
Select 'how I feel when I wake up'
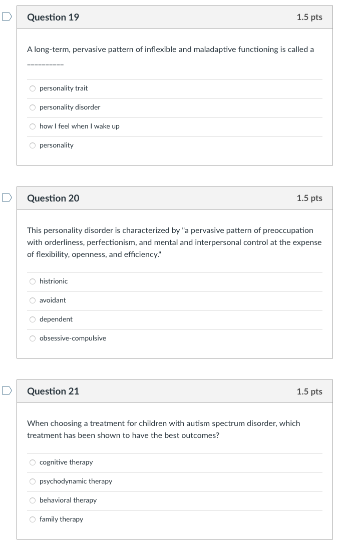tap(32, 126)
